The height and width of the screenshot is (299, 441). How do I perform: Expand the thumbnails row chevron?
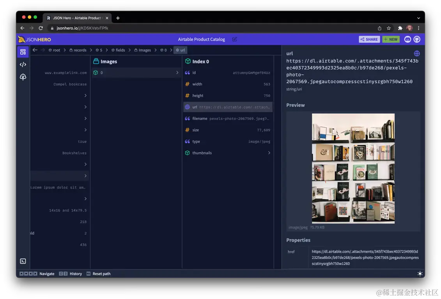(x=269, y=153)
